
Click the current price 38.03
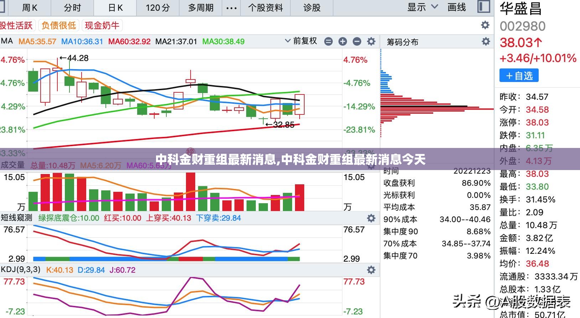[521, 43]
